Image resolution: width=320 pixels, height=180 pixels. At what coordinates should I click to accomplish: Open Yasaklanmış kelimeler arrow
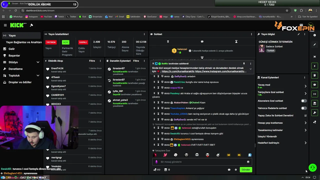(305, 130)
